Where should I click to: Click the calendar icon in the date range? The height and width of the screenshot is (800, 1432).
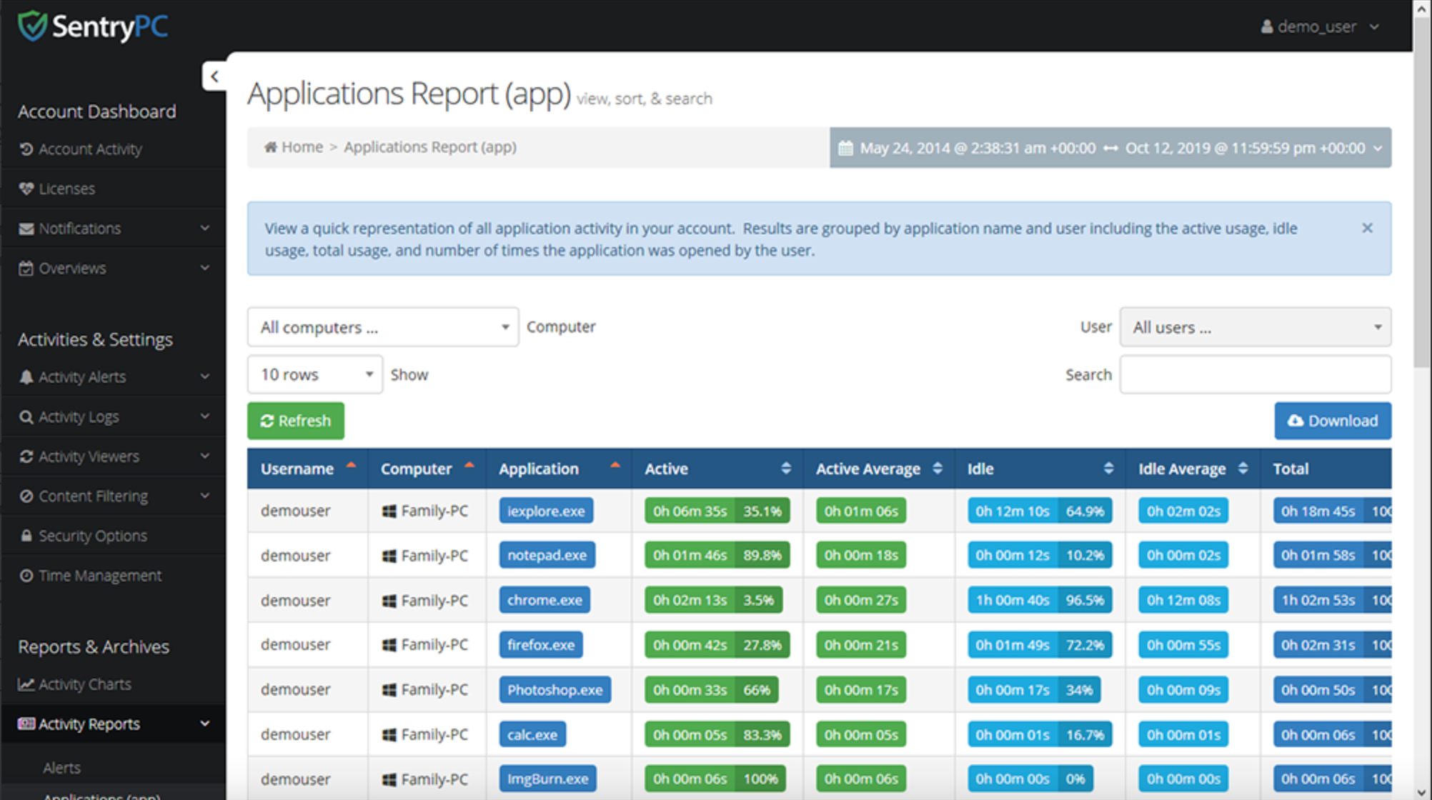[x=846, y=148]
